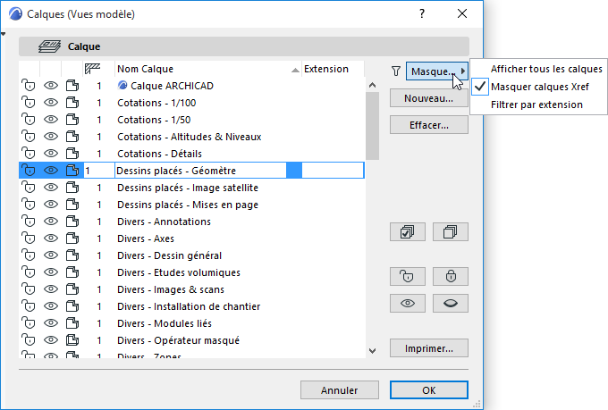Select the Cotations - Détails layer name
This screenshot has height=410, width=608.
coord(159,154)
